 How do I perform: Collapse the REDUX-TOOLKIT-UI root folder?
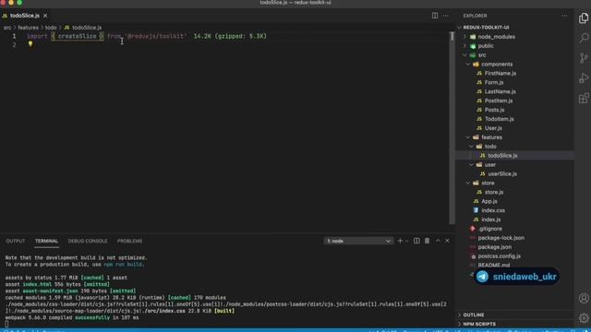[515, 28]
